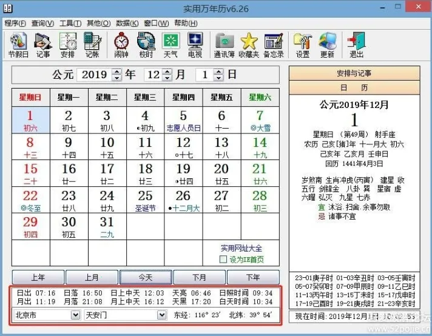Jump to today with 今天 button
The width and height of the screenshot is (432, 336).
click(x=146, y=277)
